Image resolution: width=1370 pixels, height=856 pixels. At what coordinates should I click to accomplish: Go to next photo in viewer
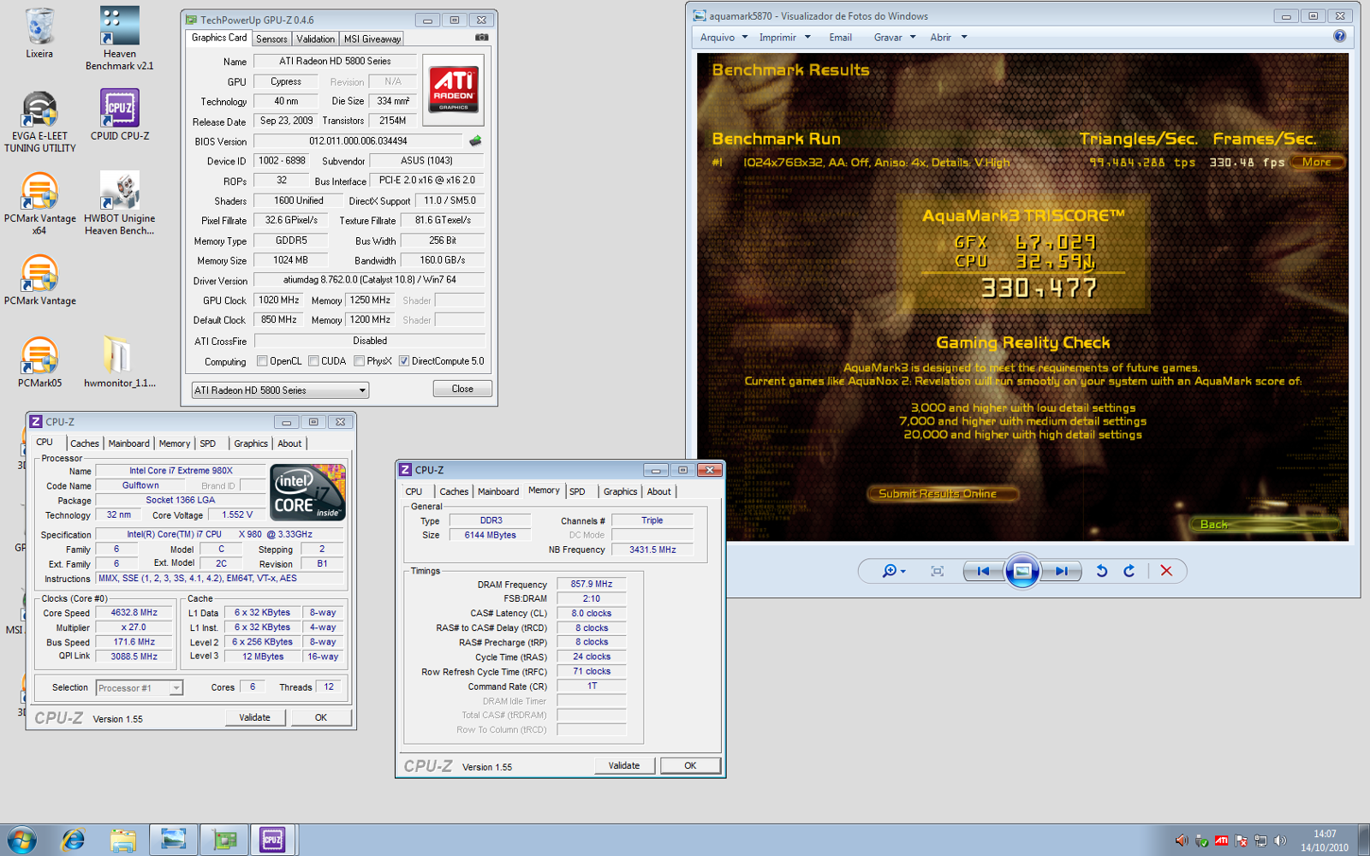point(1061,571)
